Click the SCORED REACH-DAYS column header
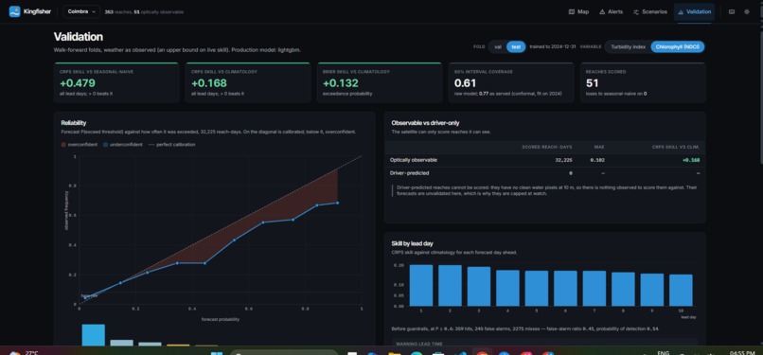Image resolution: width=763 pixels, height=355 pixels. click(x=547, y=147)
